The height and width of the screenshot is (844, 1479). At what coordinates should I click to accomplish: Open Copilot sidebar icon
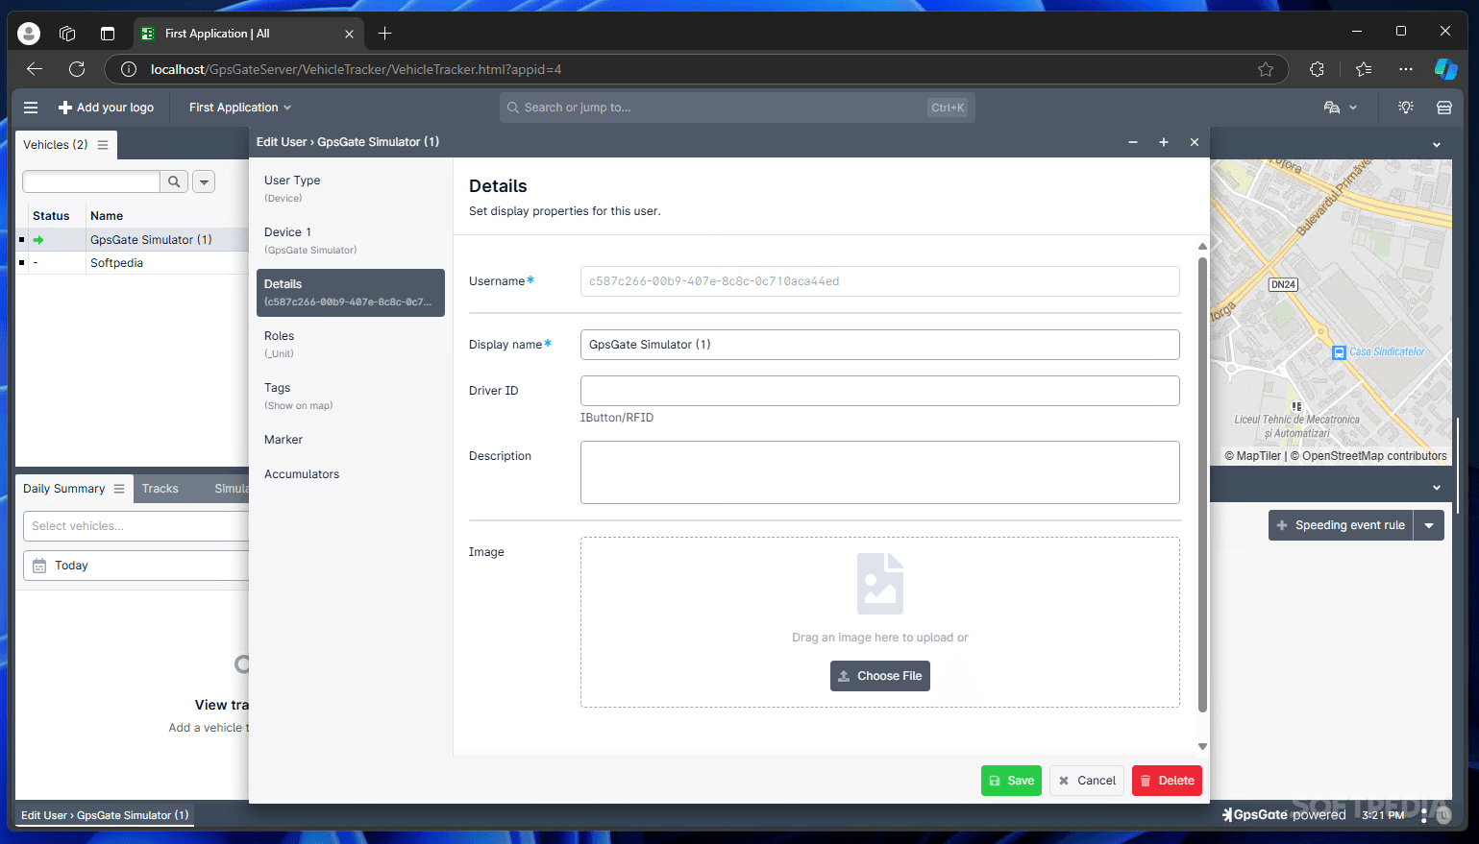[x=1445, y=69]
